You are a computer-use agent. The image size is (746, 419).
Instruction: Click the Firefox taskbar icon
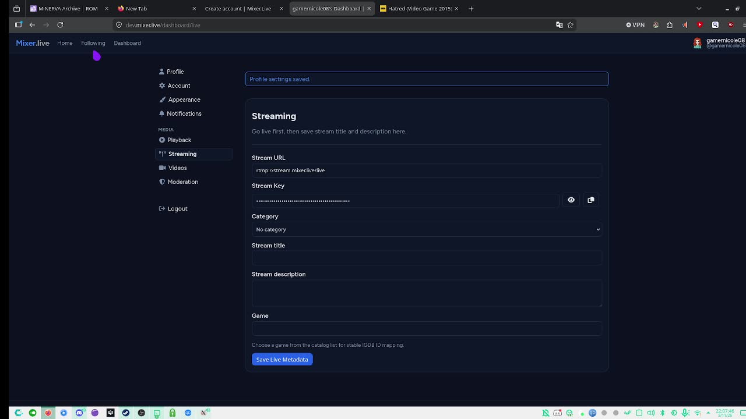[48, 413]
